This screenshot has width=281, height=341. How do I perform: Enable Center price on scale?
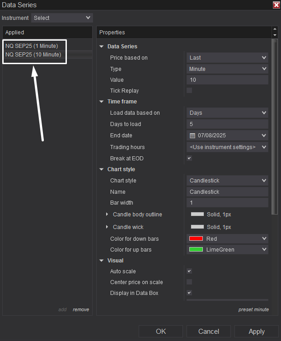point(189,282)
